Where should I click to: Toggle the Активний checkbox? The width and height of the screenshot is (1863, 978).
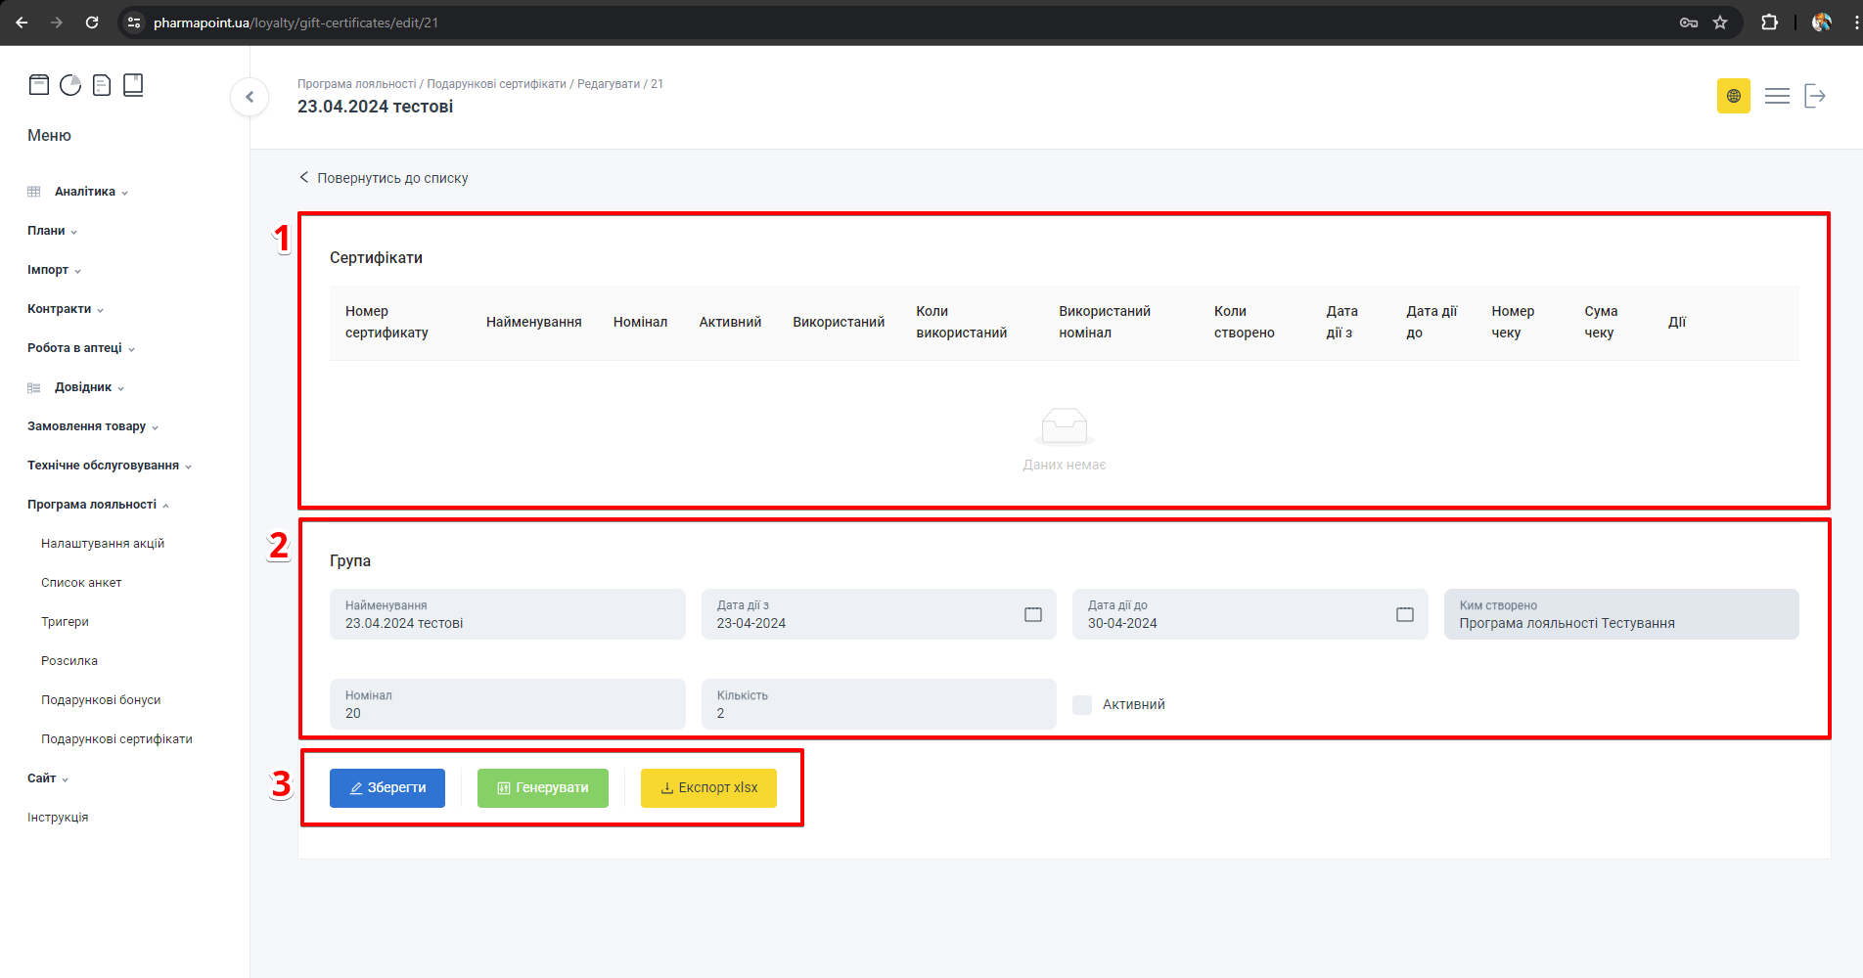[x=1082, y=704]
